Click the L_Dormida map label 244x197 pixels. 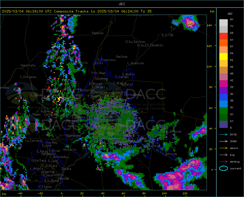(x=170, y=154)
